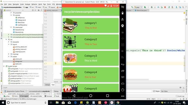This screenshot has width=188, height=105.
Task: Open the Debug log level dropdown
Action: (57, 91)
